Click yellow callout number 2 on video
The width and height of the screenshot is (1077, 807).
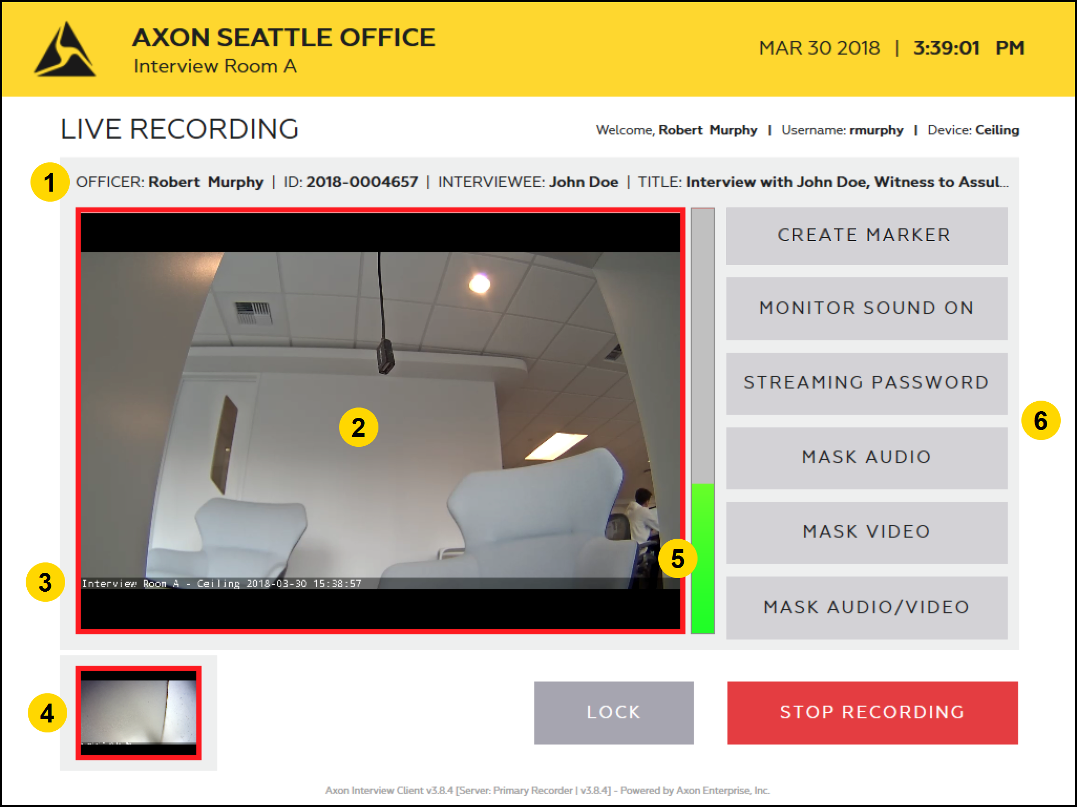[358, 427]
